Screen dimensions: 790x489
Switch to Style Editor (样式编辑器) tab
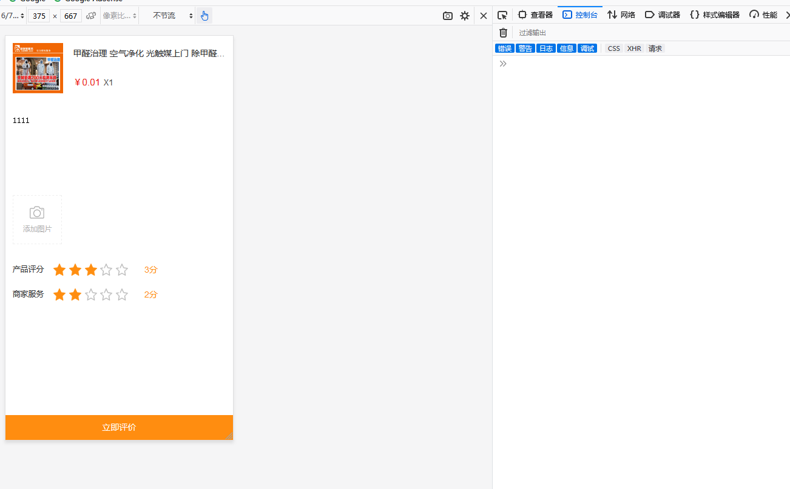(715, 15)
